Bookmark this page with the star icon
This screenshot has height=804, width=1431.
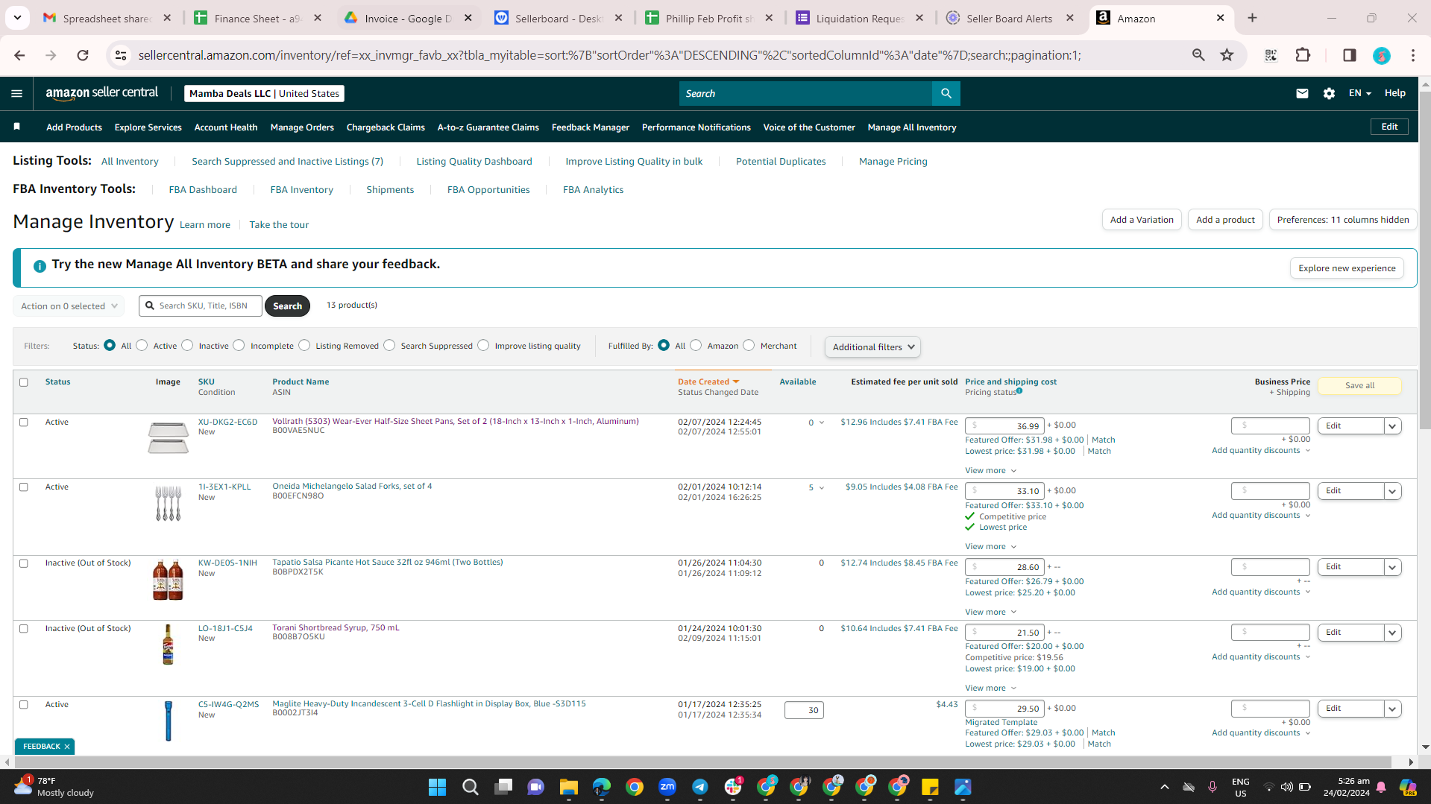tap(1227, 55)
